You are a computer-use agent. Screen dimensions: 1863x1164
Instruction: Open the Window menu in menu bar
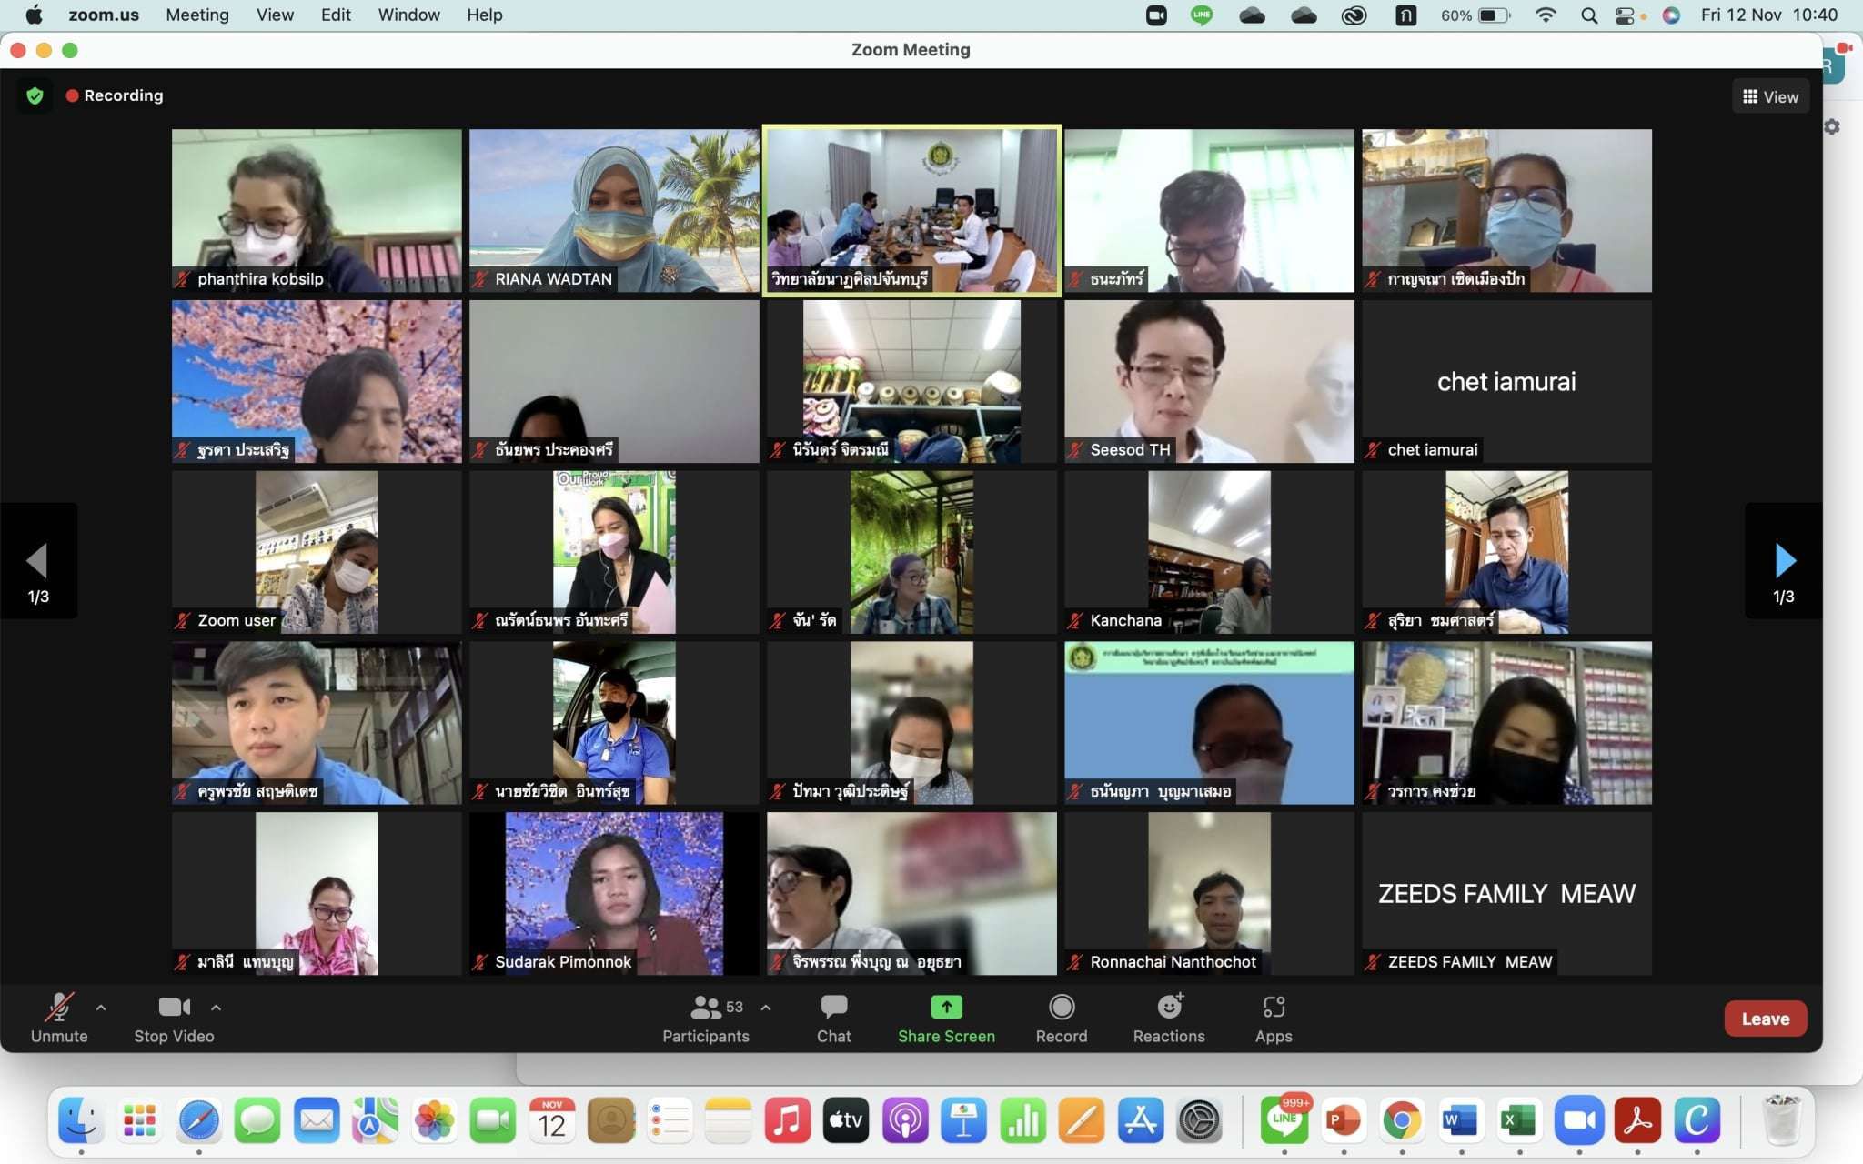click(x=408, y=15)
